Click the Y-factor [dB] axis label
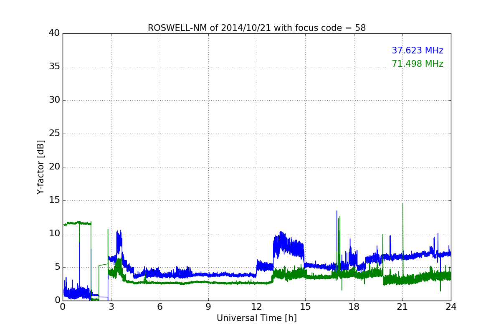 pyautogui.click(x=40, y=167)
